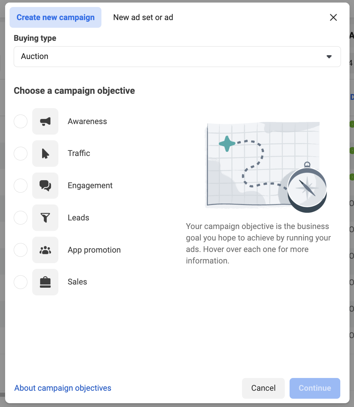Open About campaign objectives link
The image size is (354, 407).
click(x=63, y=388)
